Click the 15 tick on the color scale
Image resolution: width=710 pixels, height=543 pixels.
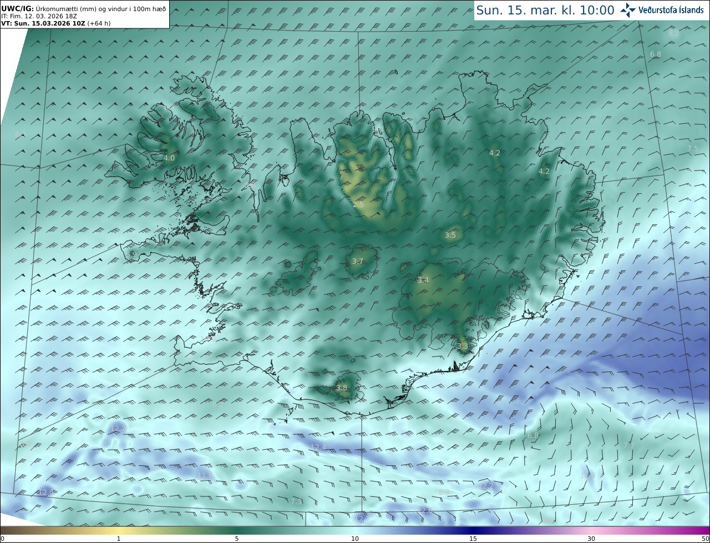pyautogui.click(x=473, y=539)
